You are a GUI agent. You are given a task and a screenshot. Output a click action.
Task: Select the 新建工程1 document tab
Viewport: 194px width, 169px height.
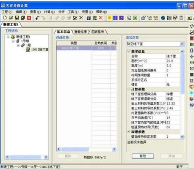[x=11, y=25]
